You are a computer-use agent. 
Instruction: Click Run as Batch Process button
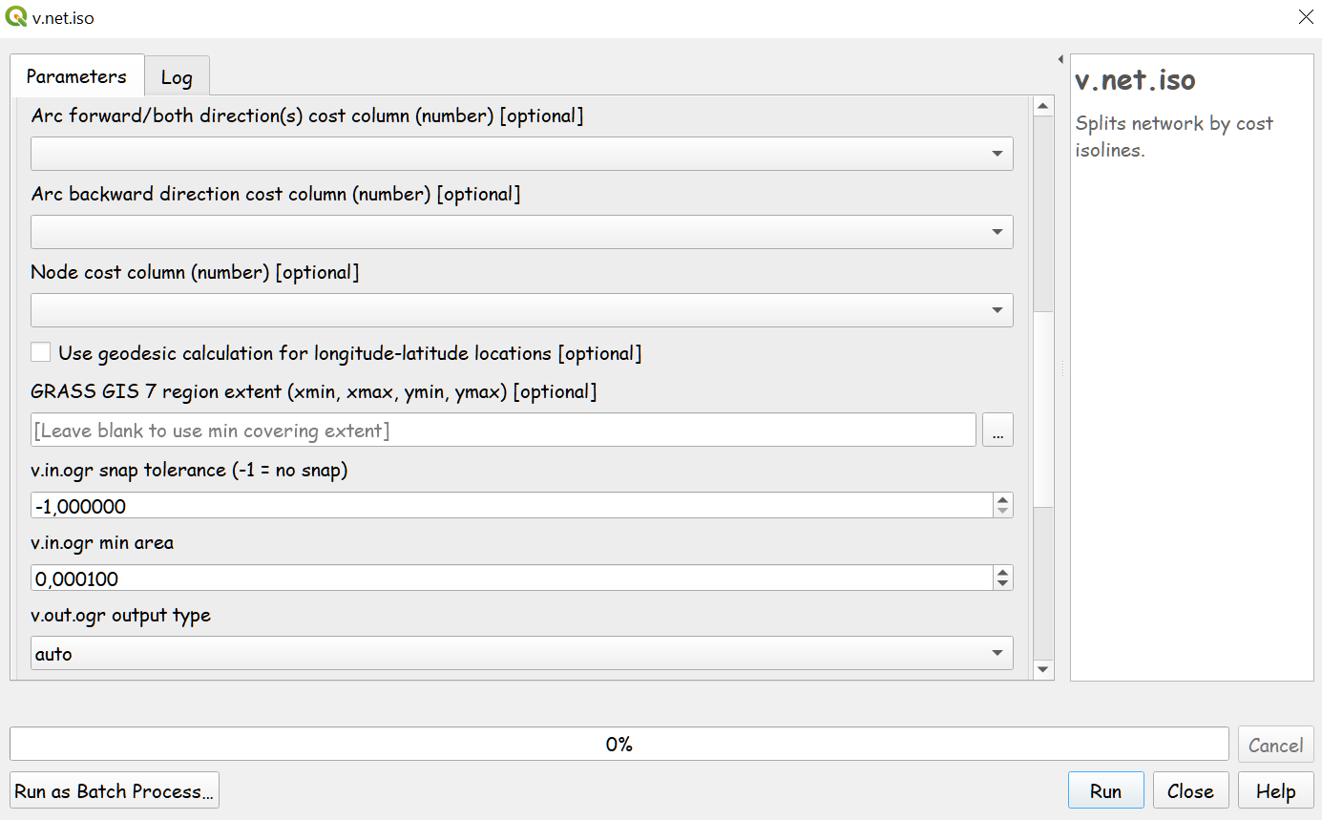115,791
